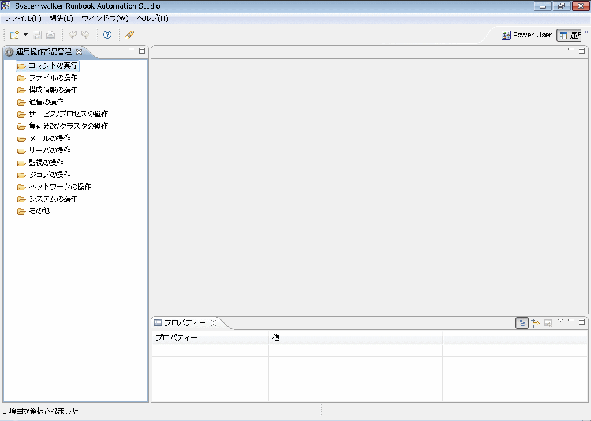Open the ウィンドウ(W) menu
The width and height of the screenshot is (591, 421).
point(105,18)
